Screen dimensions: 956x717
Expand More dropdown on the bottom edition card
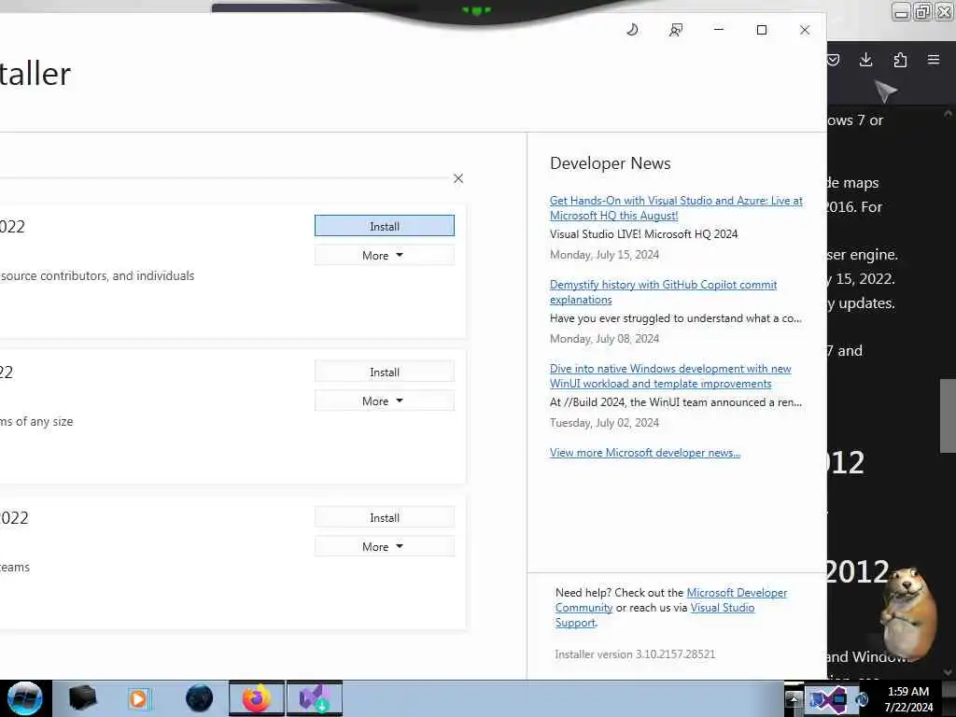[384, 546]
